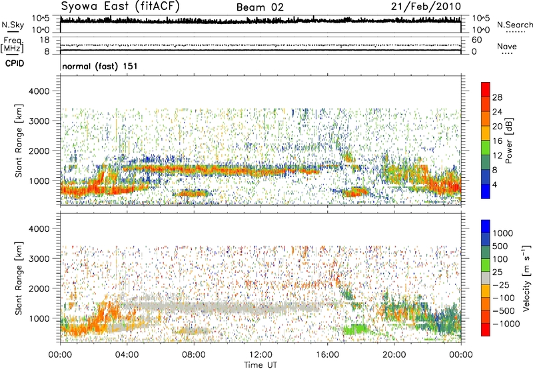Click the 'Nave' legend label
Image resolution: width=533 pixels, height=369 pixels.
click(x=507, y=46)
